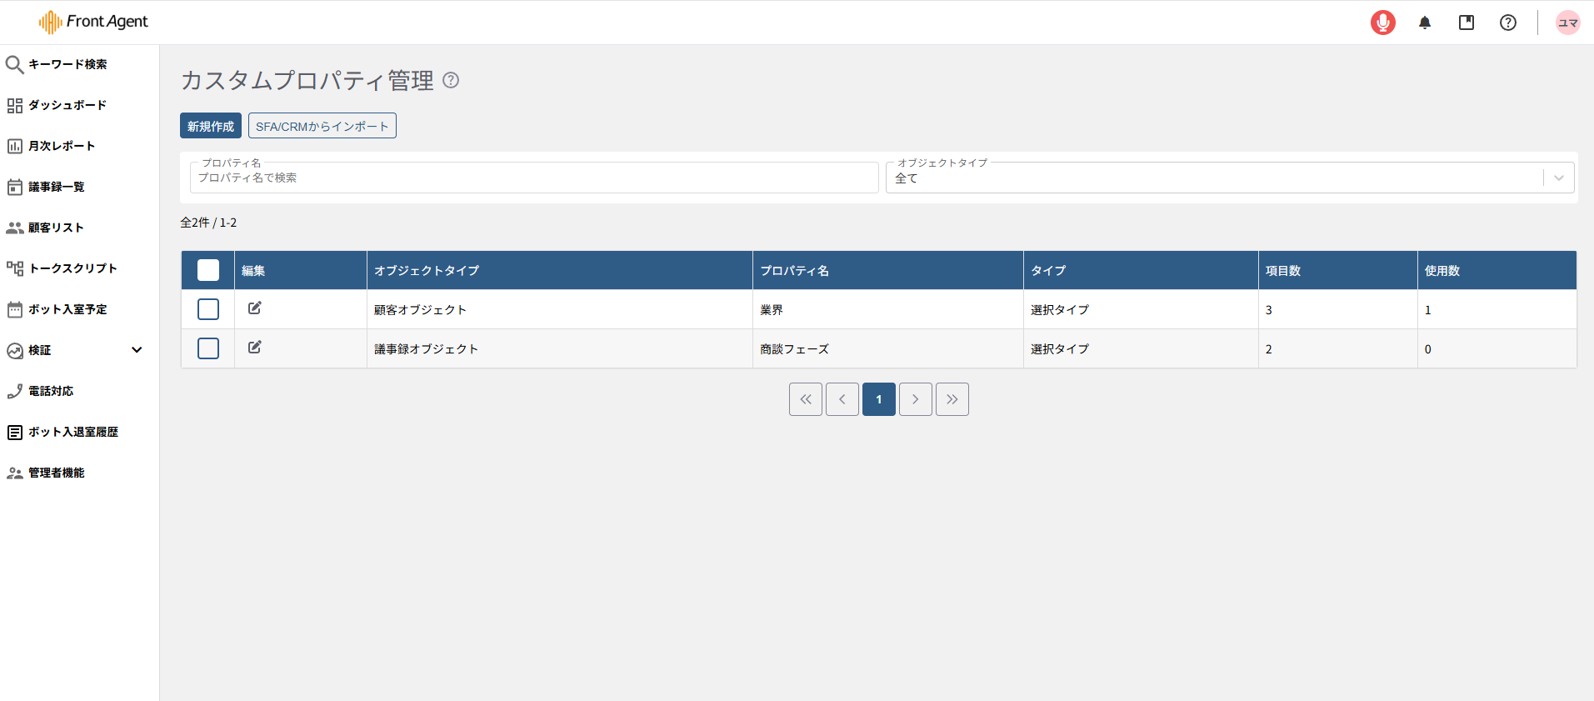Go to the next page arrow
The width and height of the screenshot is (1594, 701).
915,399
